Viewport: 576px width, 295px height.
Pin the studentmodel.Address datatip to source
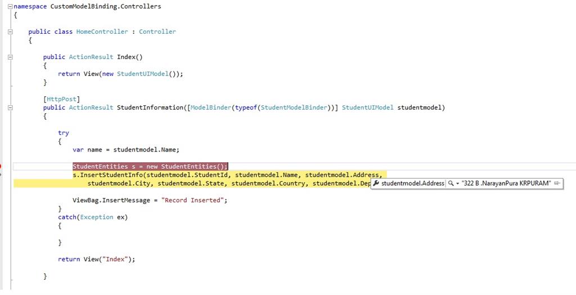pyautogui.click(x=556, y=183)
